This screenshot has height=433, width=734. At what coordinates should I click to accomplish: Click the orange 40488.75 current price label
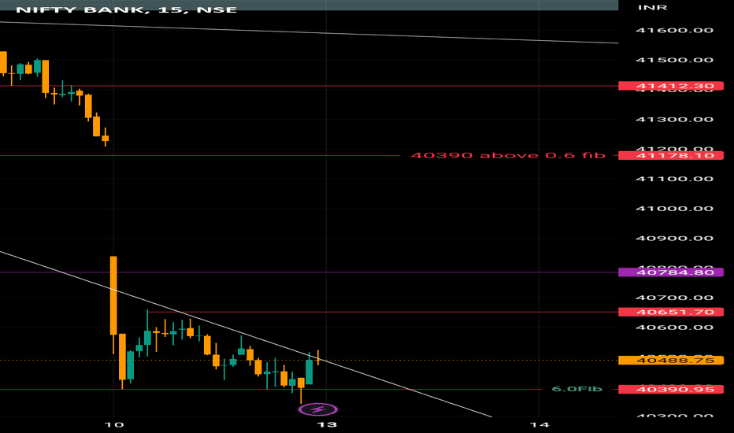click(x=671, y=360)
